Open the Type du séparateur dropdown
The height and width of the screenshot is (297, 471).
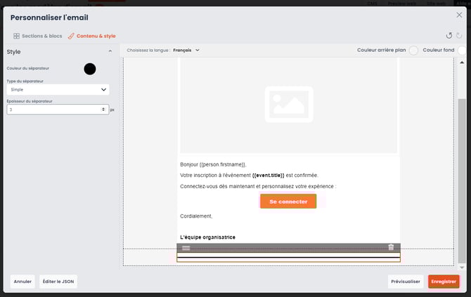click(58, 90)
